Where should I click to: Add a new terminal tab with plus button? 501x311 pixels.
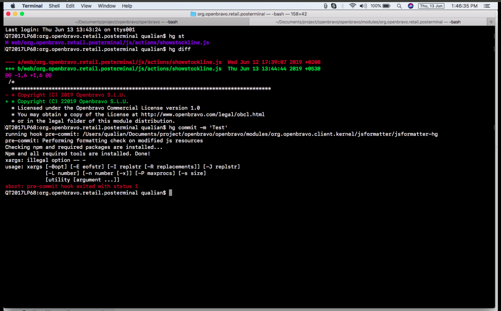[491, 22]
